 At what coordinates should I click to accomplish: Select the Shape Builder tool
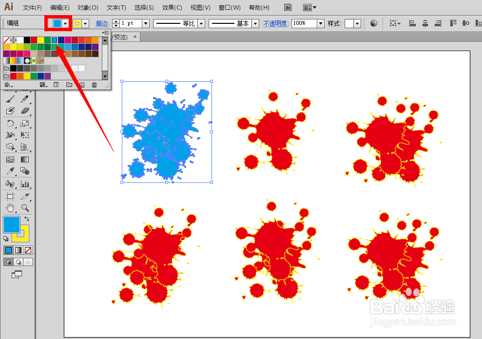[10, 147]
